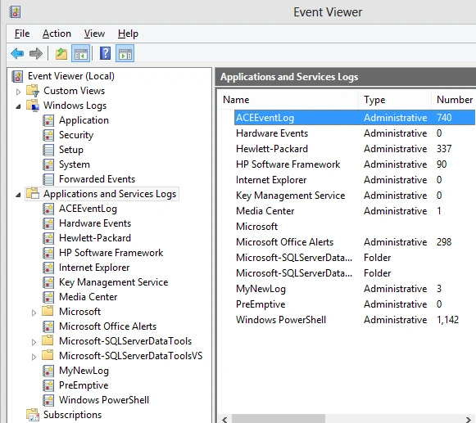Collapse the Windows Logs node
The height and width of the screenshot is (423, 476).
point(19,106)
